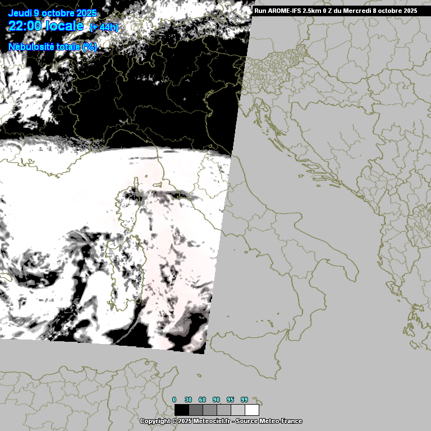Click the legend value label "30"
Viewport: 431px width, 431px height.
click(x=188, y=400)
